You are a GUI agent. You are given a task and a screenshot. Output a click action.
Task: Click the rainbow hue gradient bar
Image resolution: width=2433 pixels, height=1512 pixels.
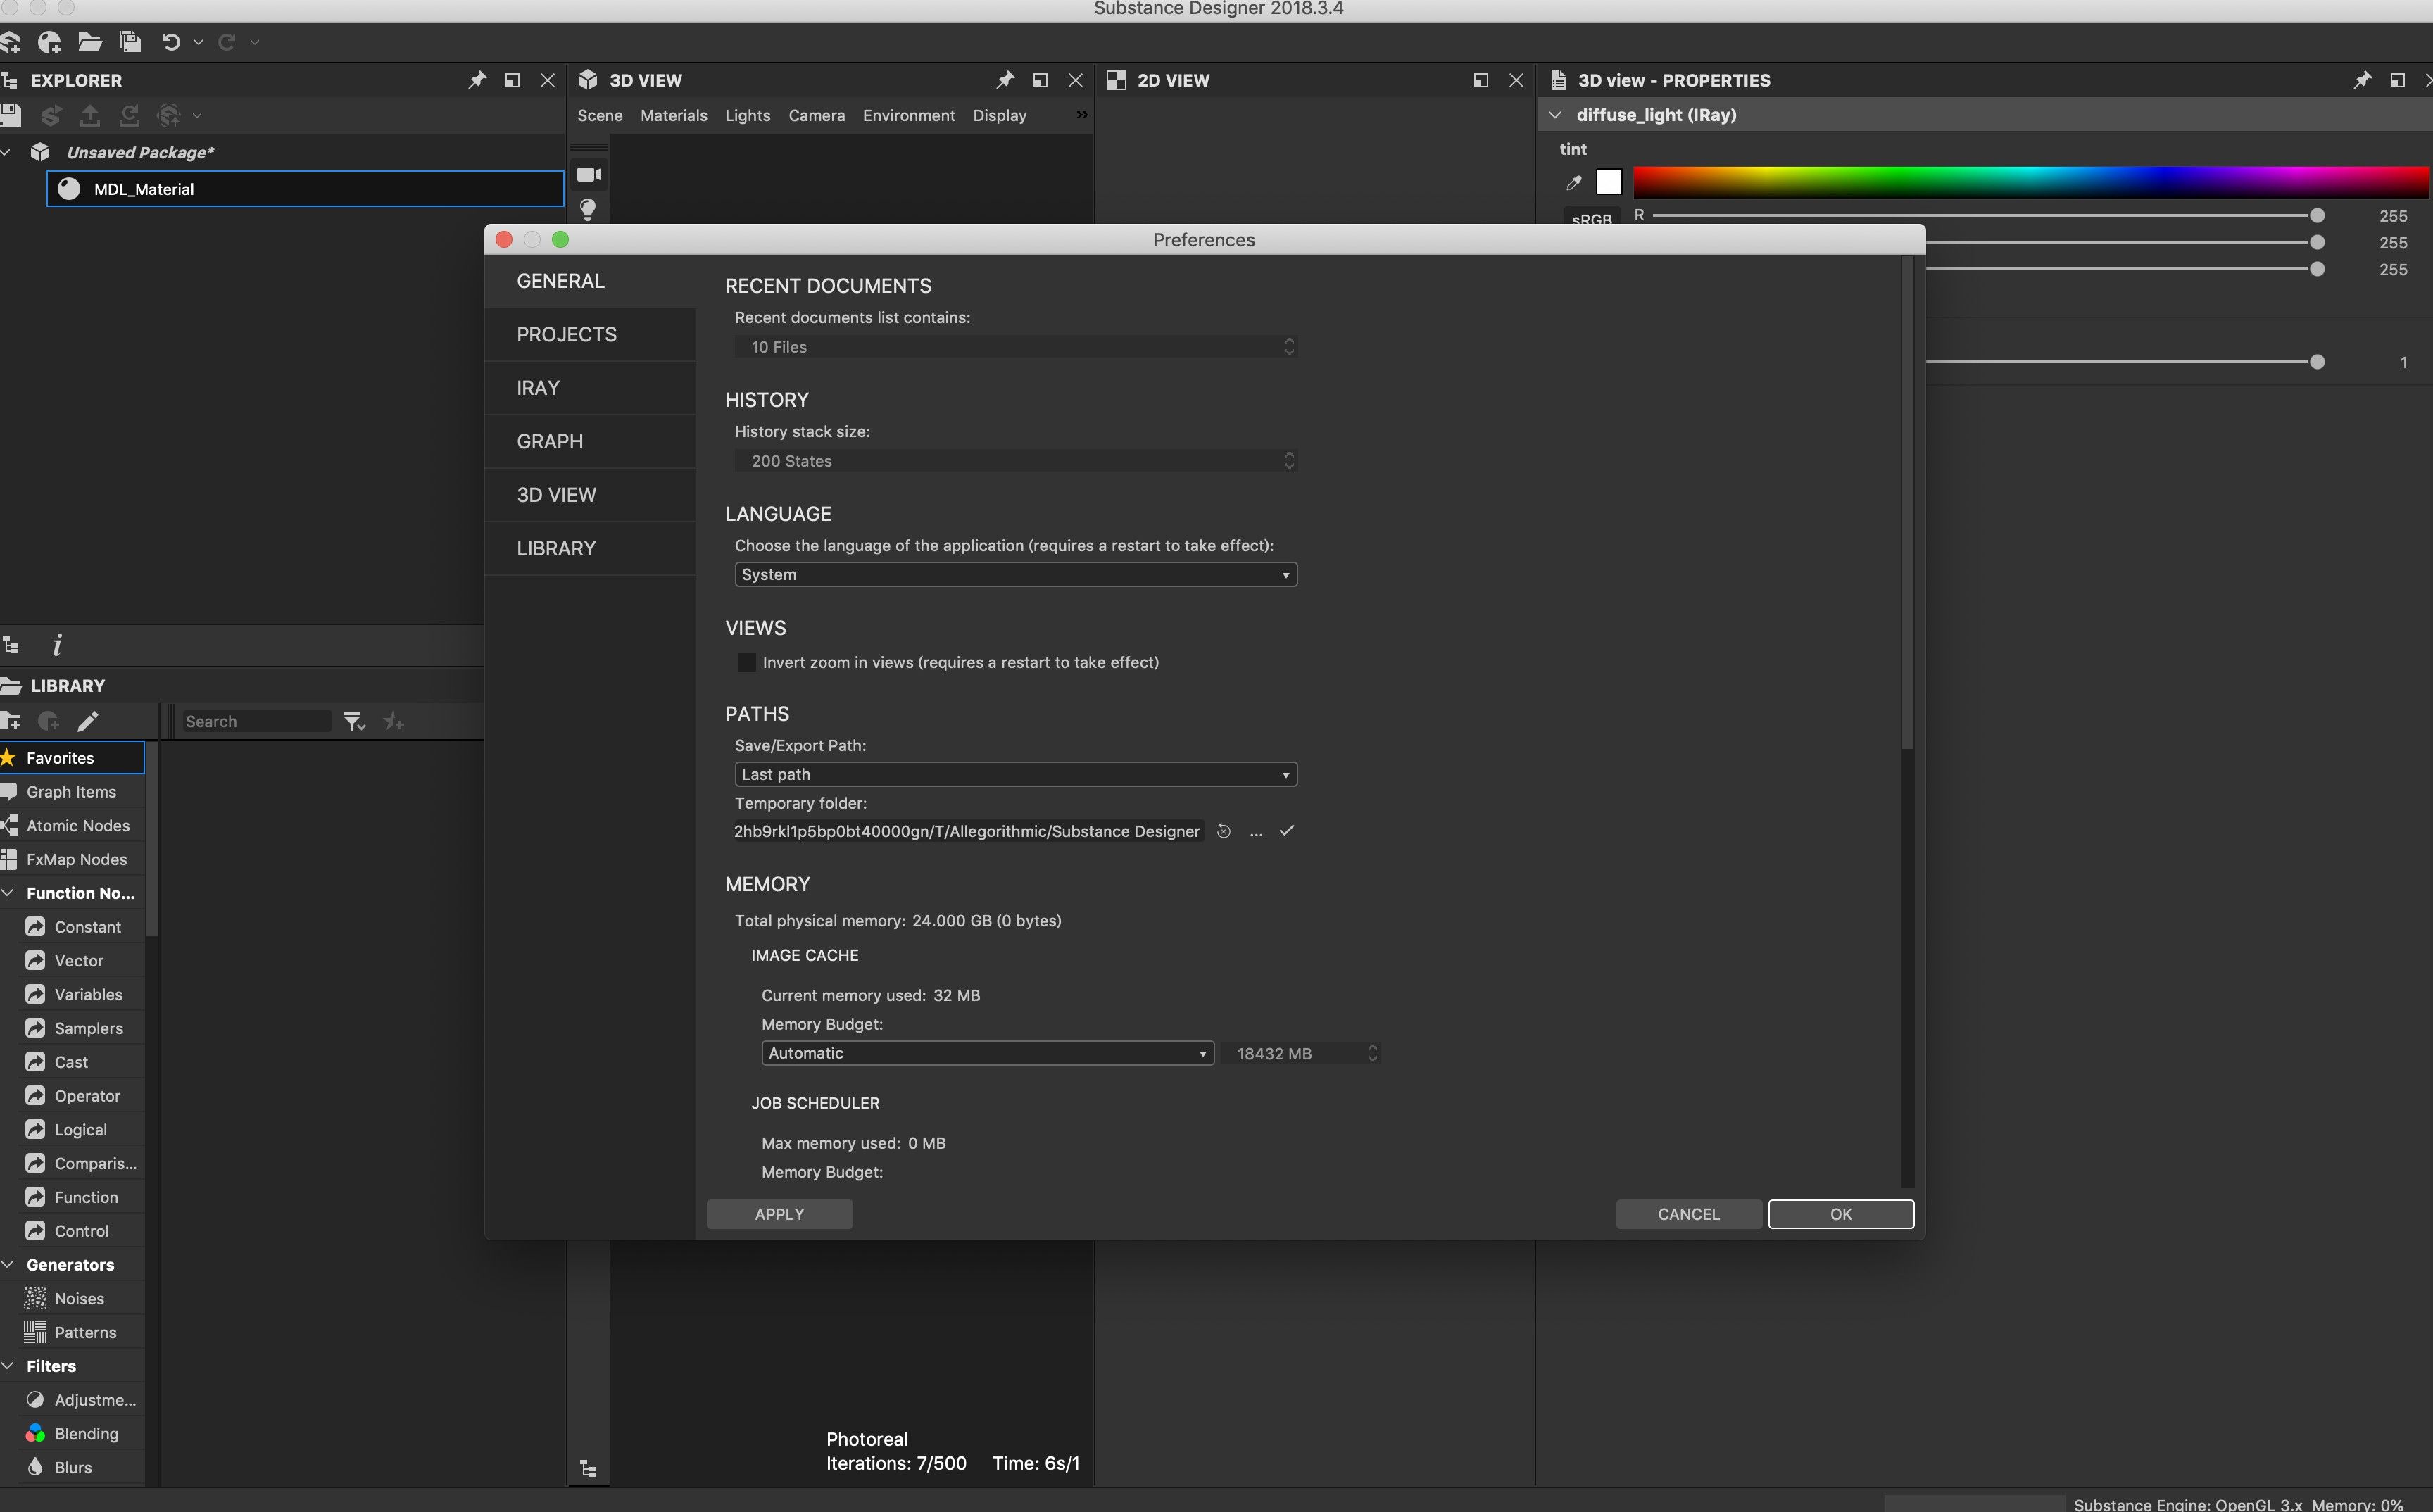point(2031,182)
